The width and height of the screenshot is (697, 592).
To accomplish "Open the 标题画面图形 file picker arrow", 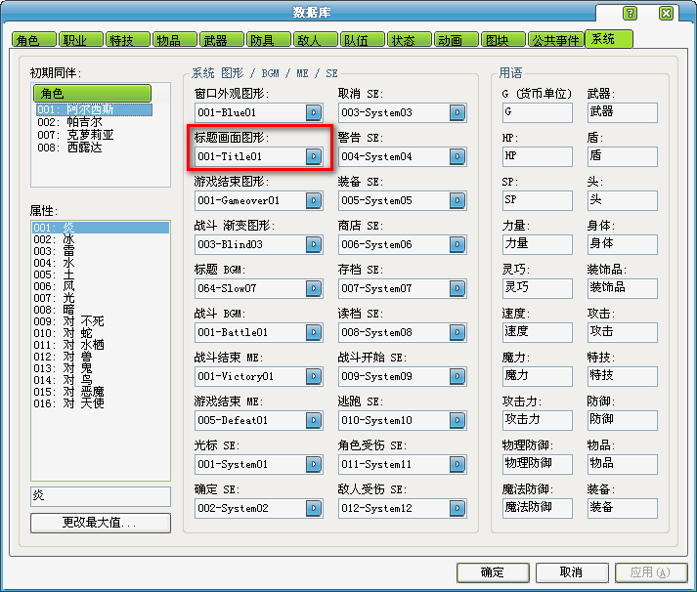I will [x=314, y=156].
